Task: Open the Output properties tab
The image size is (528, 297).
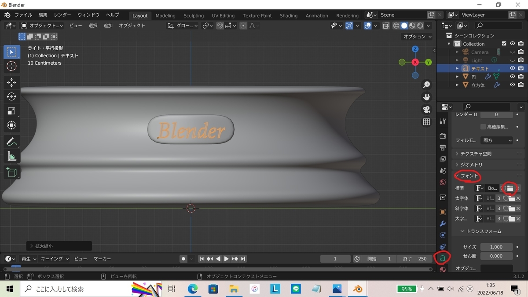Action: 443,147
